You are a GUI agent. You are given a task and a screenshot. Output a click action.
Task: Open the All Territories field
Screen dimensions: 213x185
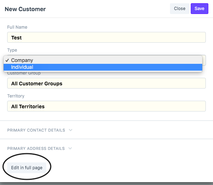(106, 106)
